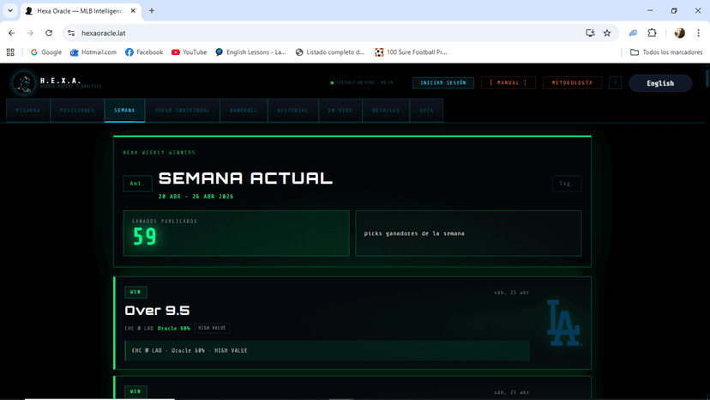Switch to the EN VIVO tab
The image size is (710, 400).
(340, 110)
